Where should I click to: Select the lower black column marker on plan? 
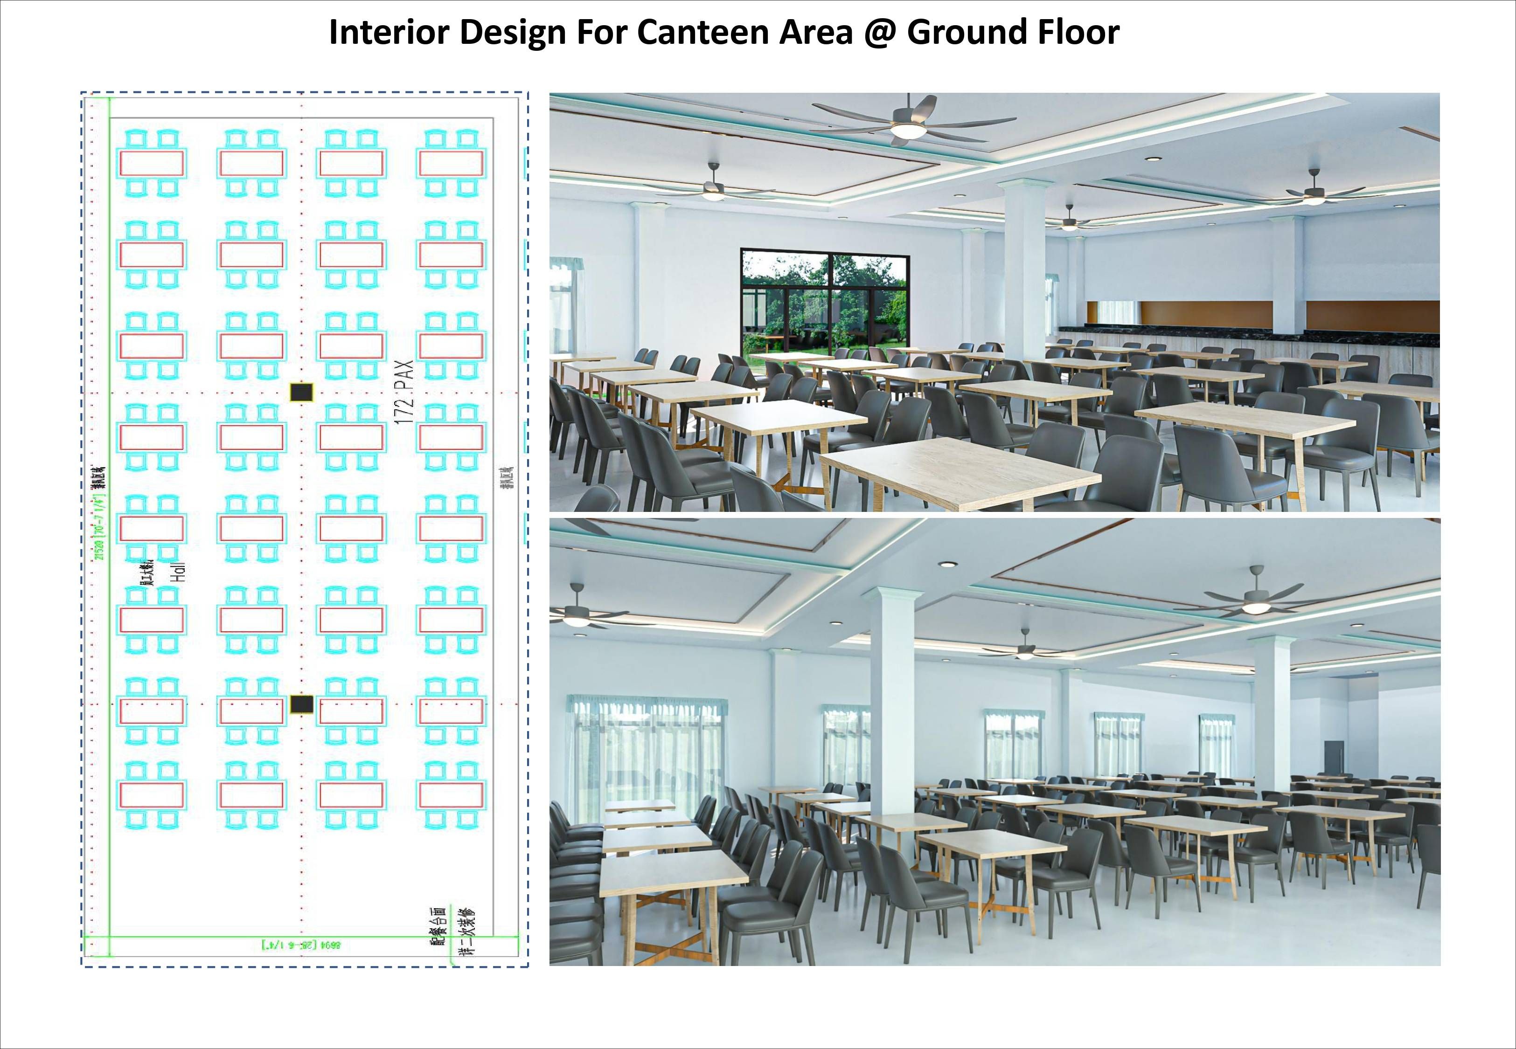(x=302, y=704)
